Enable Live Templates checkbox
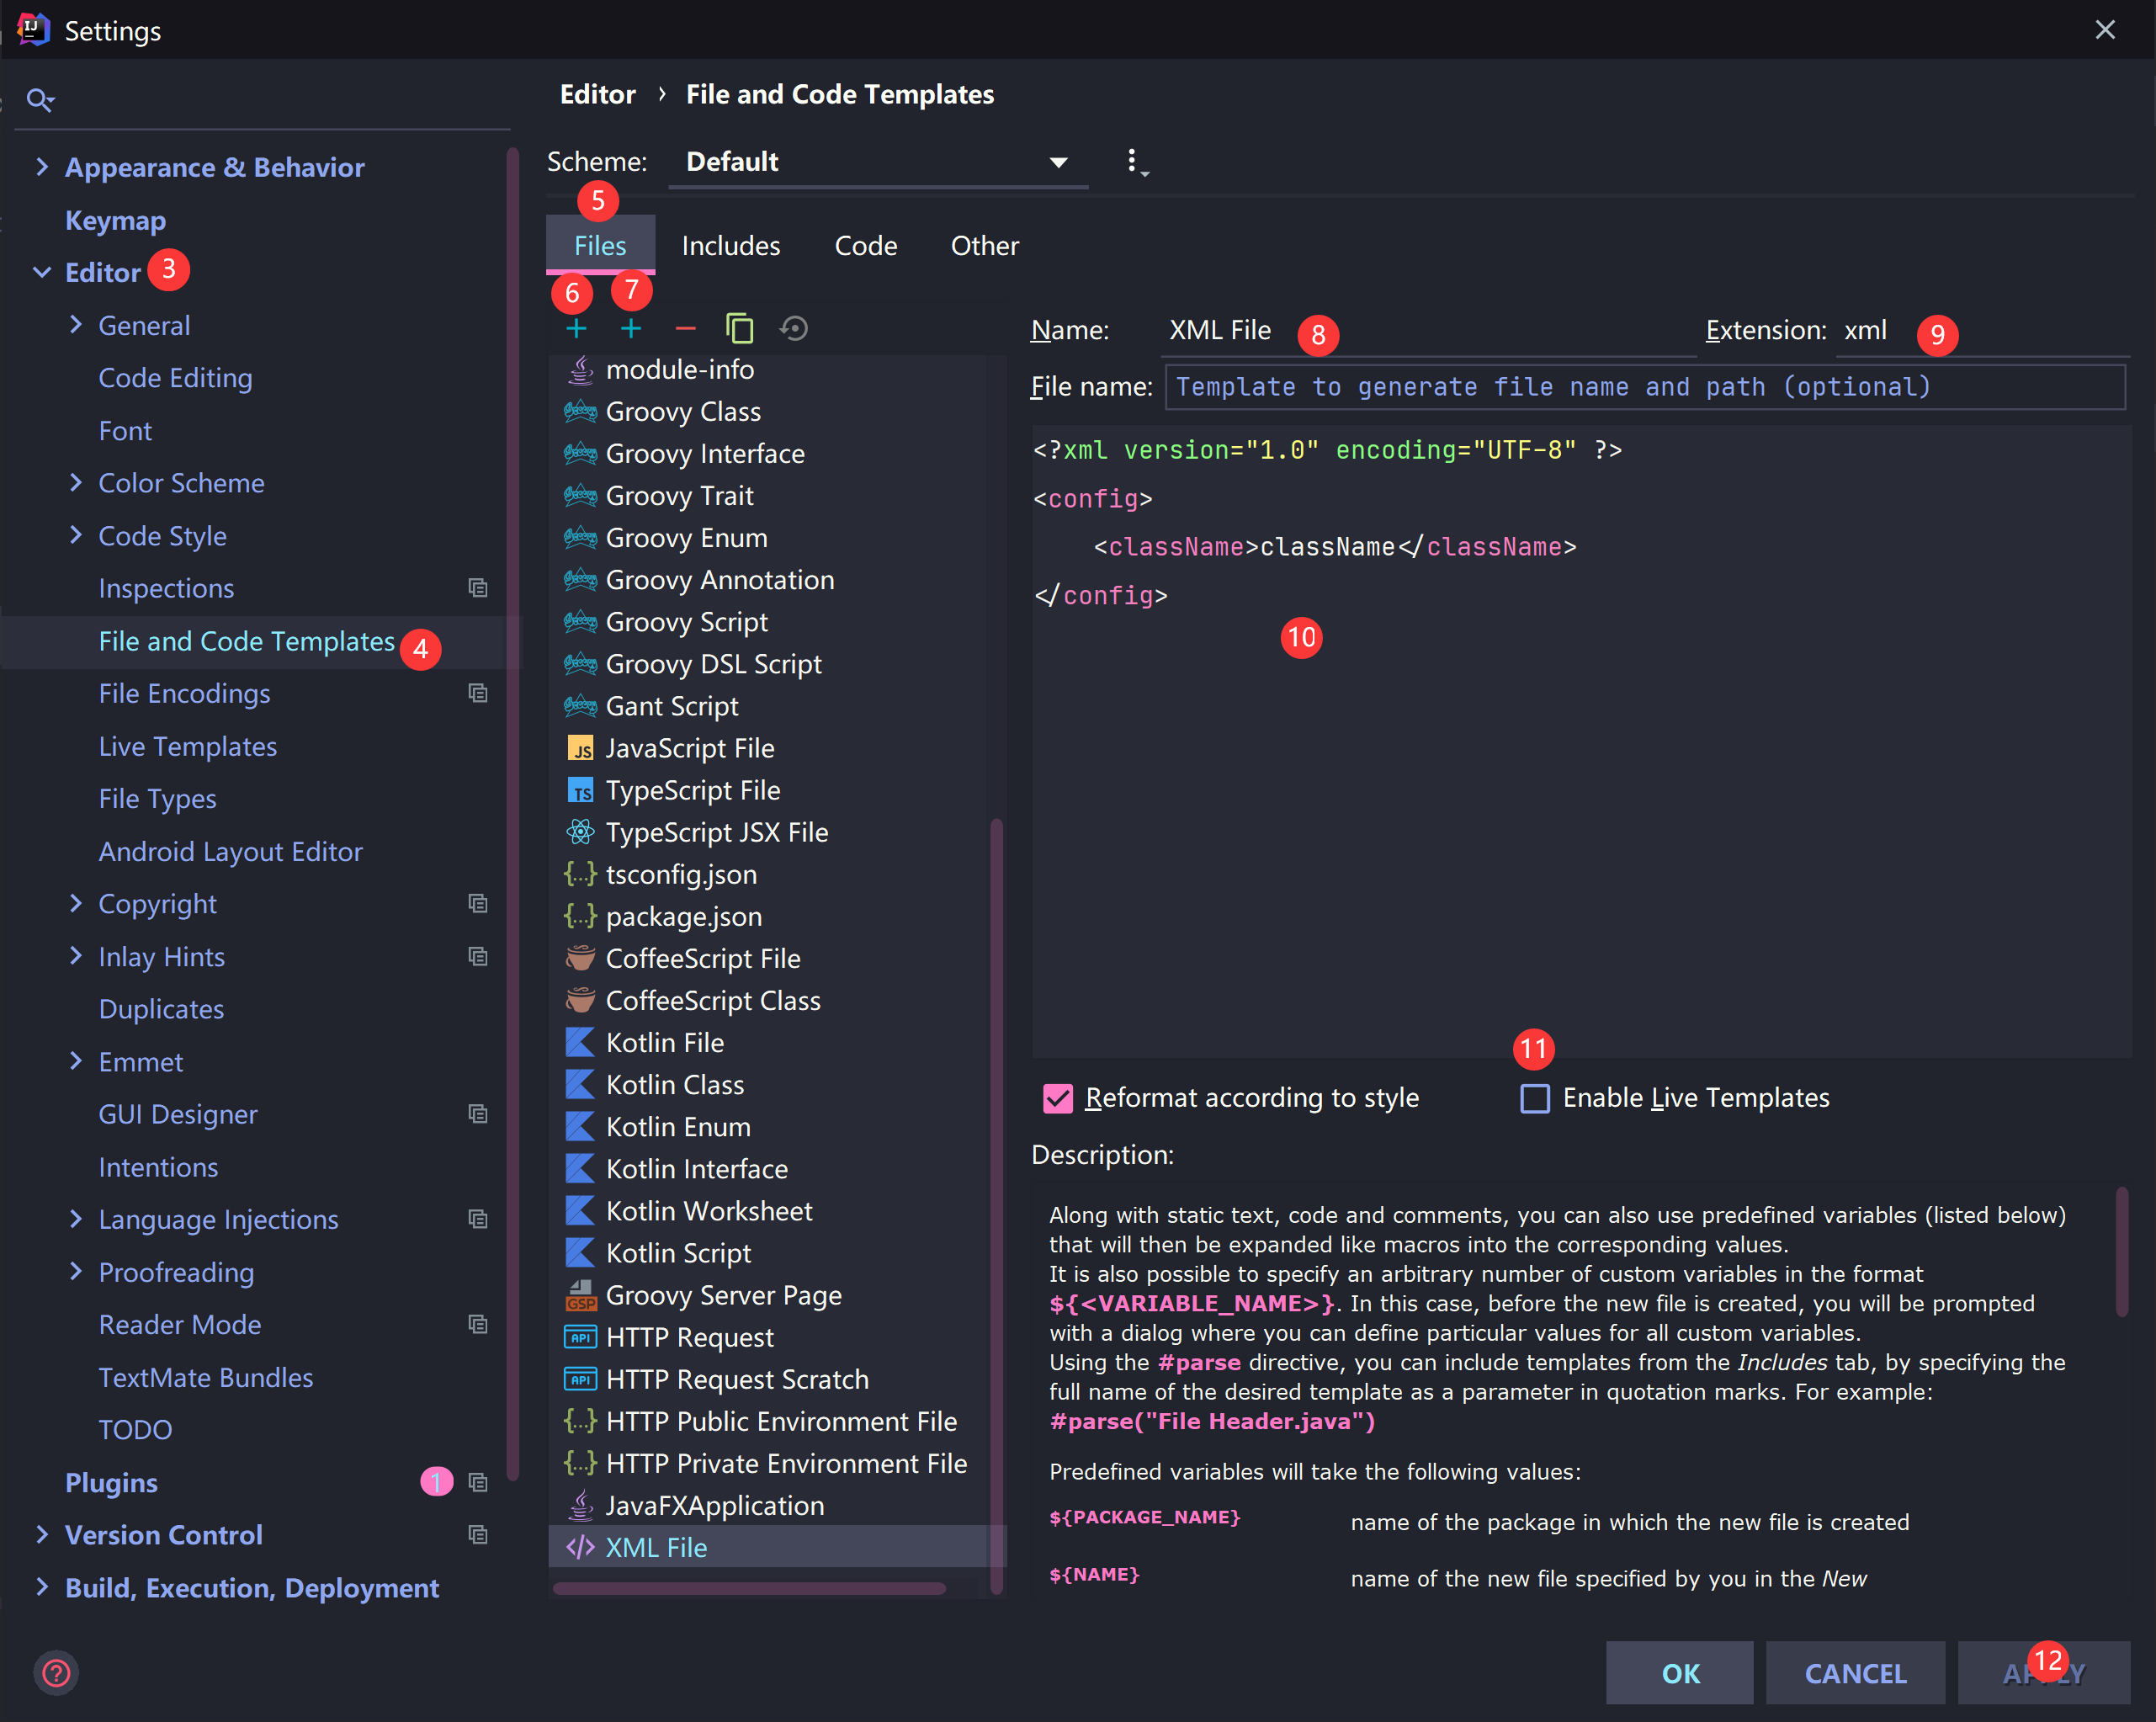 click(1534, 1098)
